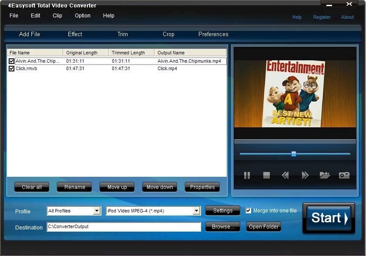Open the Clip menu
The image size is (366, 256).
point(57,16)
